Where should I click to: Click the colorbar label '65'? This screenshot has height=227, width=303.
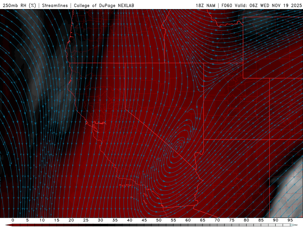click(x=203, y=220)
